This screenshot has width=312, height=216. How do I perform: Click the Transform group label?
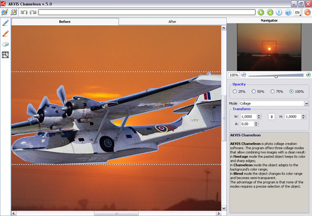[x=242, y=109]
